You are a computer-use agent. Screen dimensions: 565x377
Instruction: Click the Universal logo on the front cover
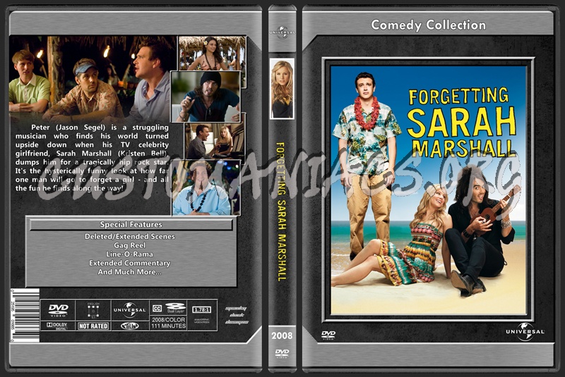(525, 332)
